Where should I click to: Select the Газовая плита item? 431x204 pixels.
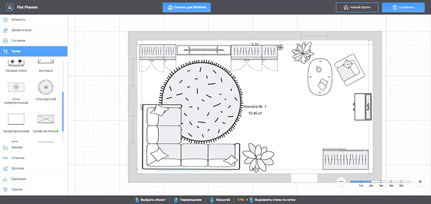[16, 66]
